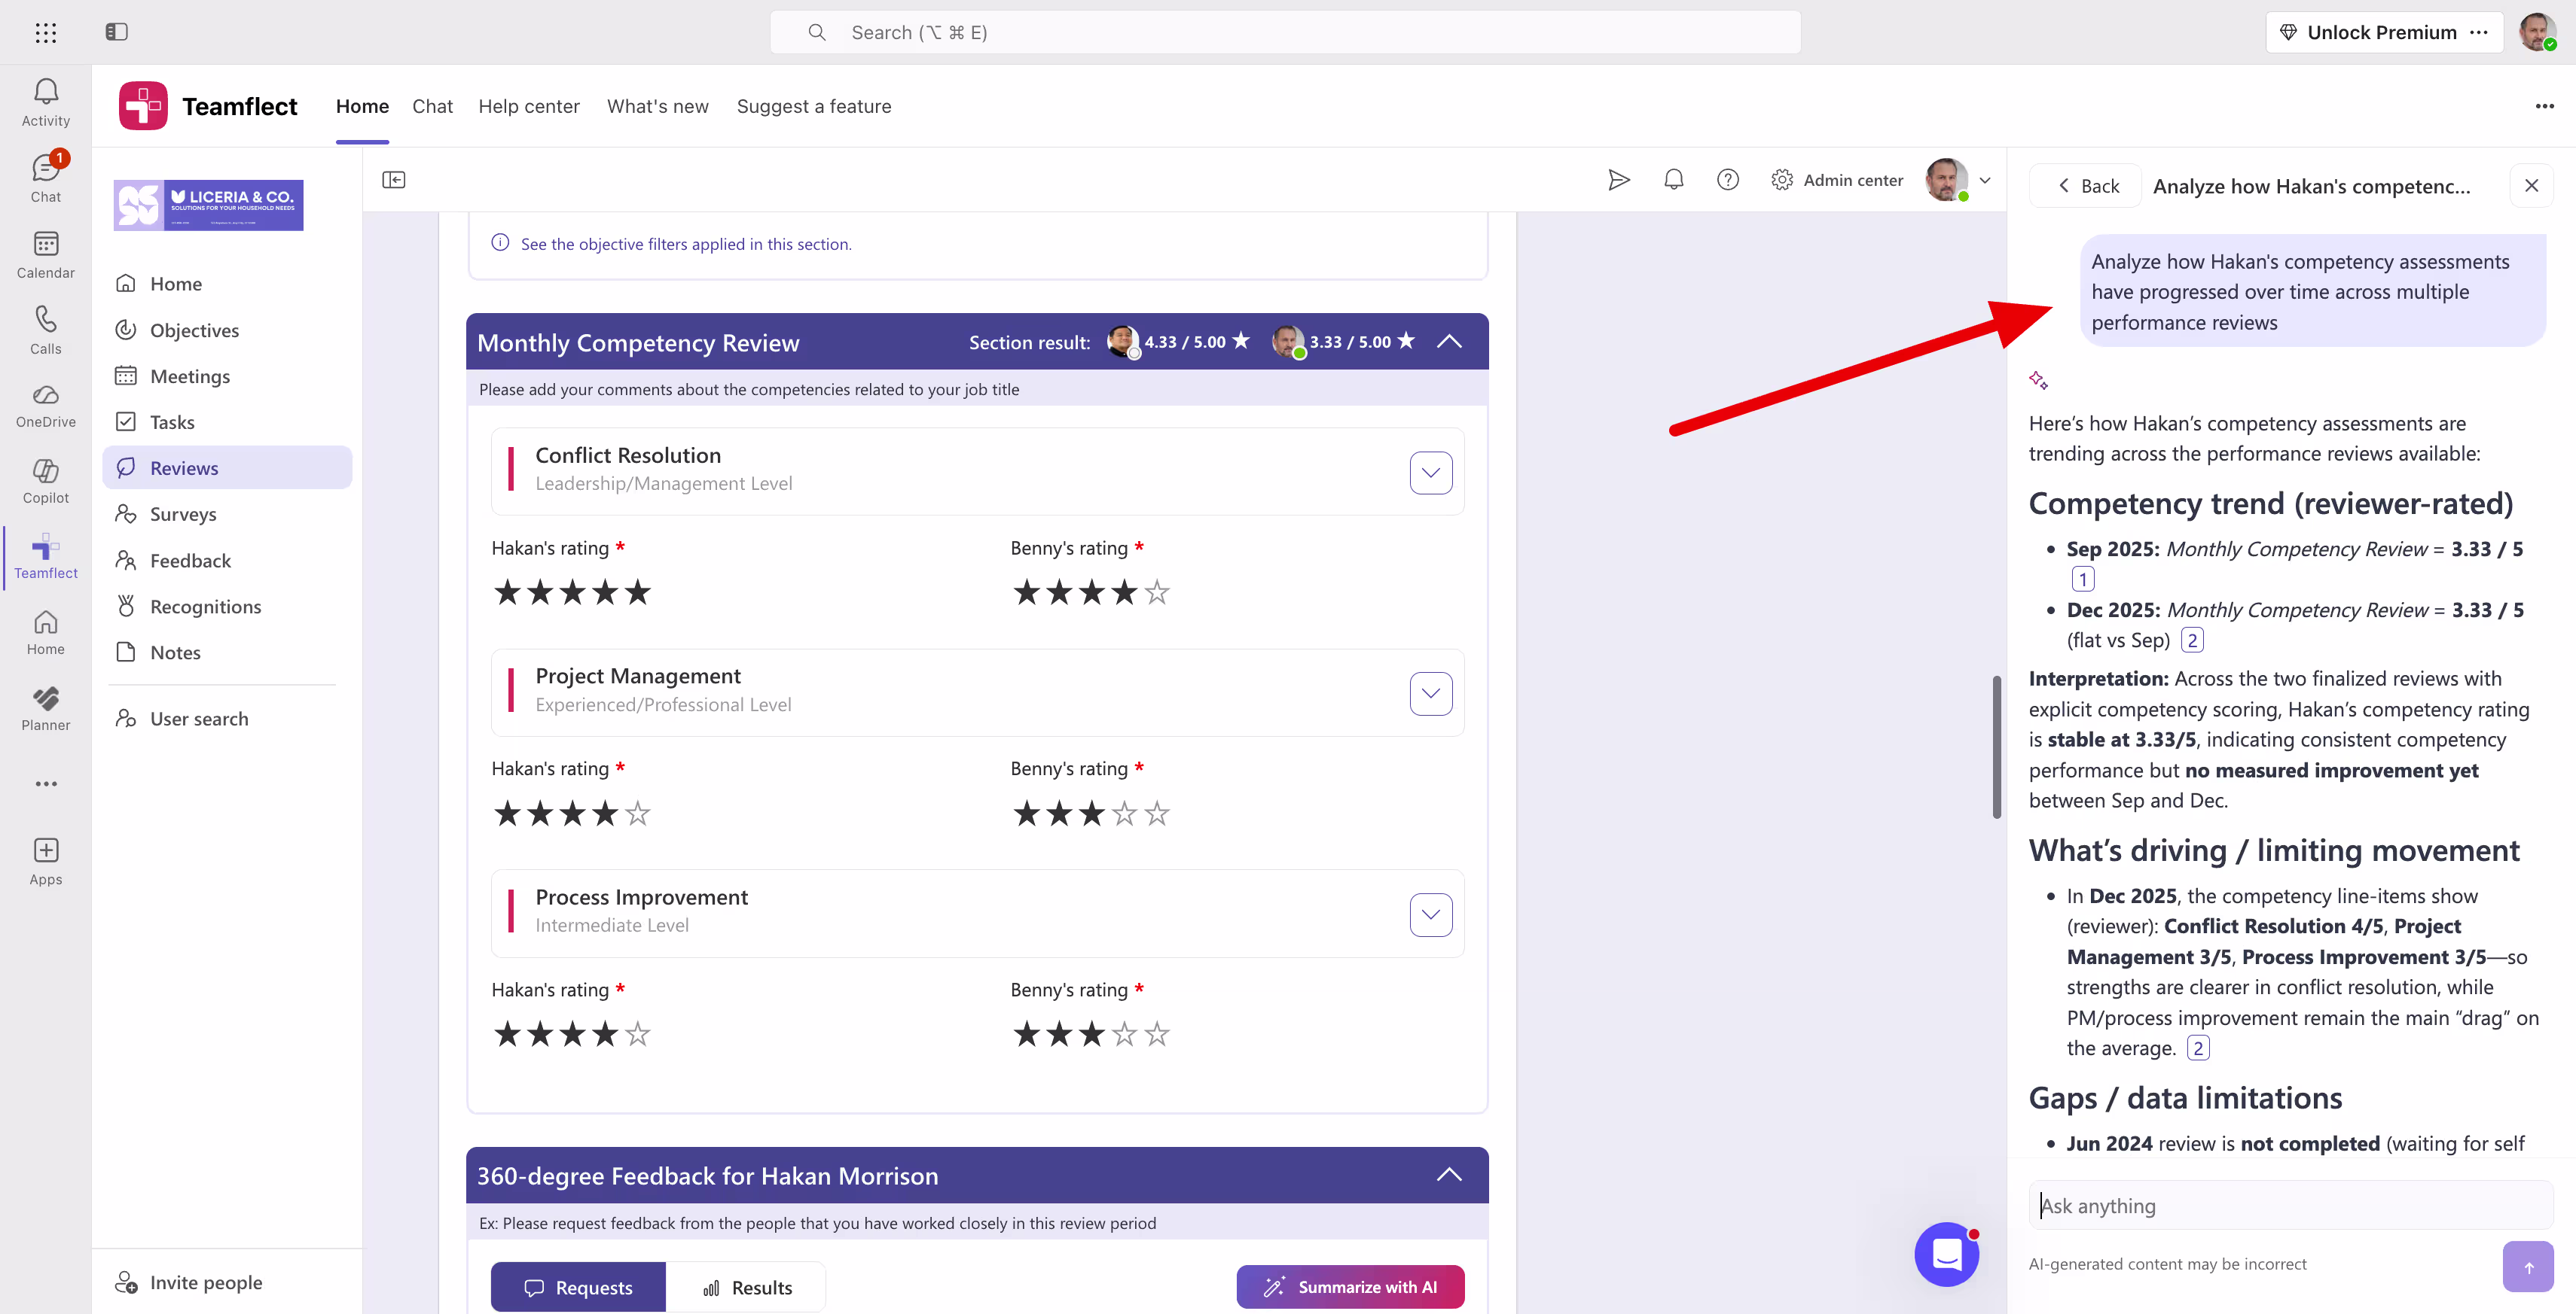This screenshot has height=1314, width=2576.
Task: Open Unlock Premium more options ellipsis
Action: click(2479, 32)
